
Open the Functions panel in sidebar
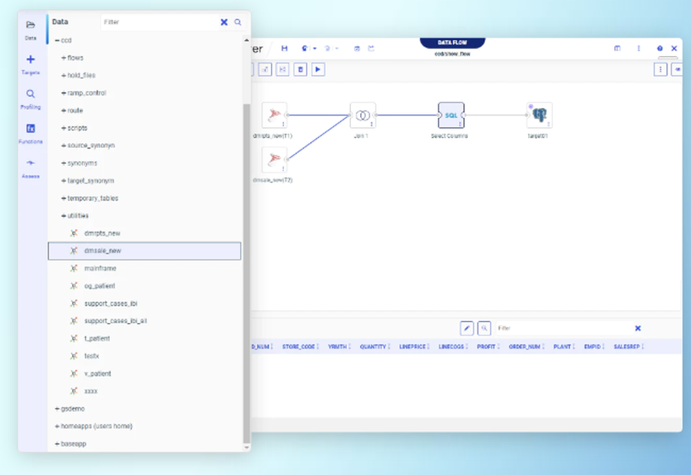[x=30, y=133]
